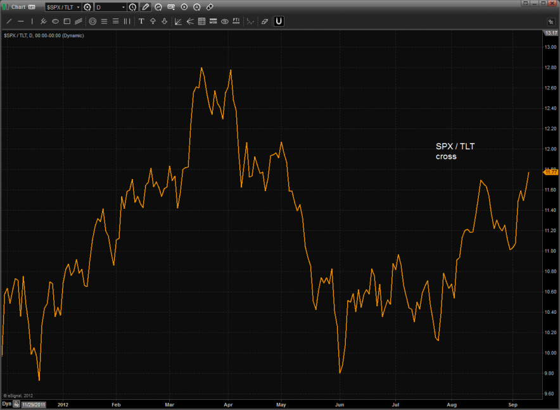560x410 pixels.
Task: Toggle the axis lock icon beside Dyn
Action: [x=16, y=404]
